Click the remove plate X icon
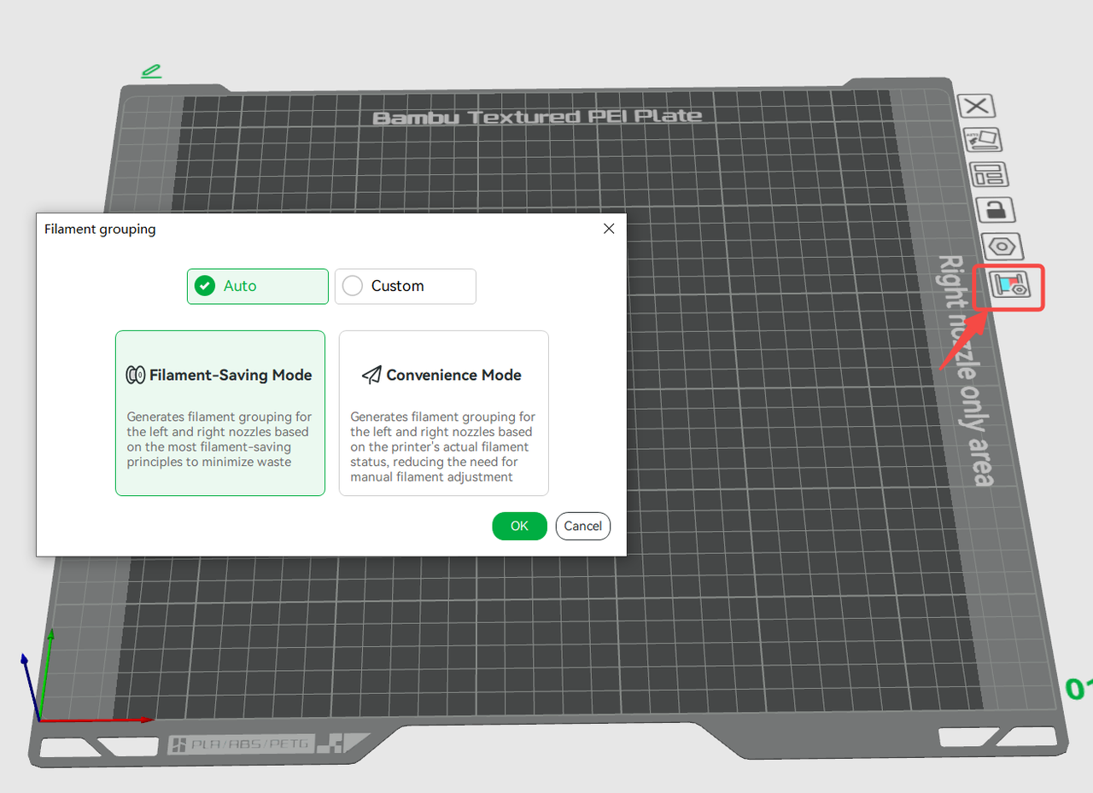Viewport: 1093px width, 793px height. click(977, 106)
